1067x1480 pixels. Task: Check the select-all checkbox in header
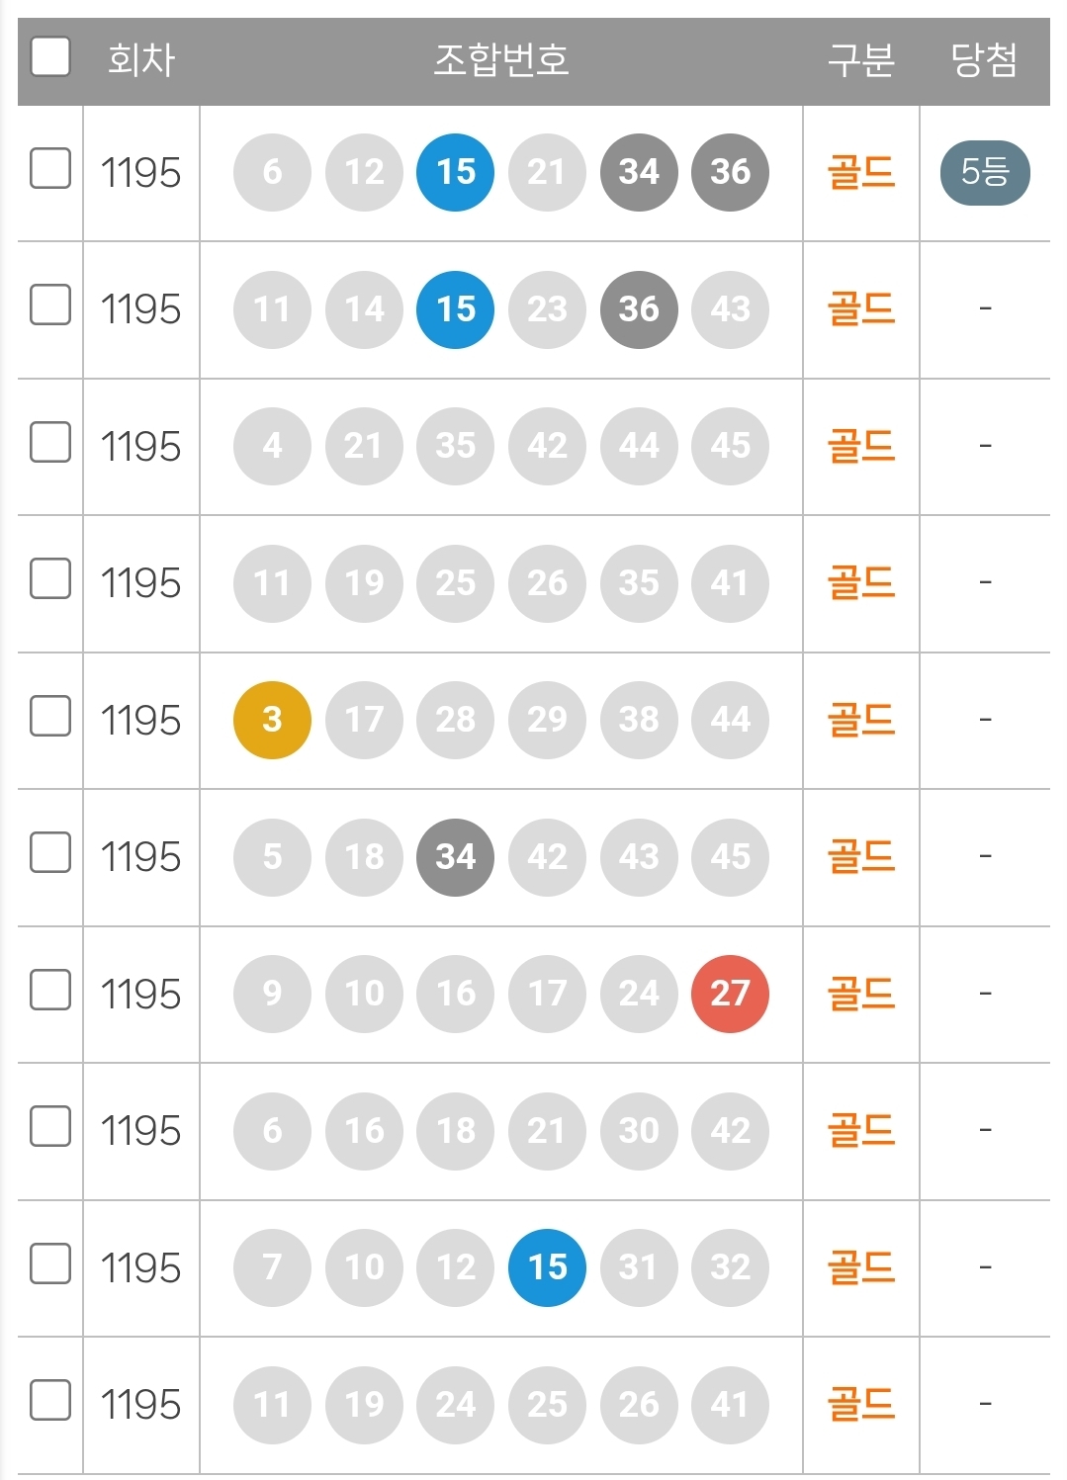(x=50, y=56)
